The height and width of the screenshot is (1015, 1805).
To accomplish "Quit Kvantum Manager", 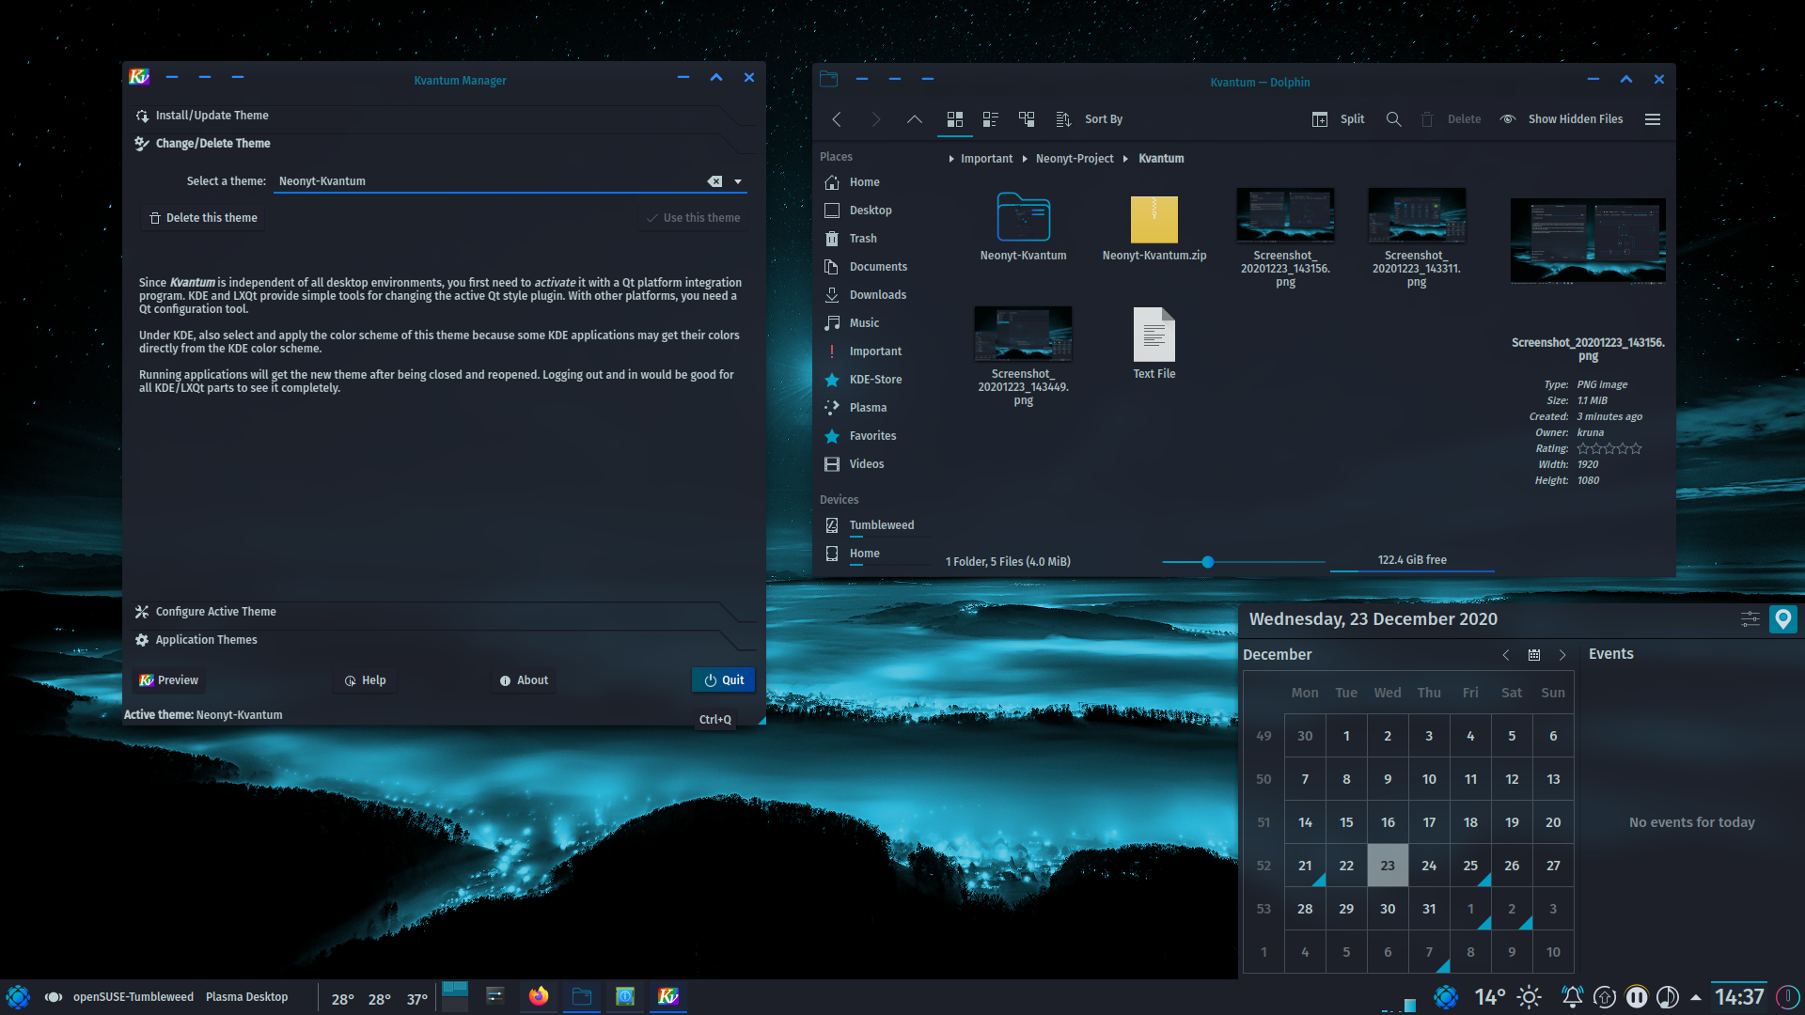I will coord(724,680).
